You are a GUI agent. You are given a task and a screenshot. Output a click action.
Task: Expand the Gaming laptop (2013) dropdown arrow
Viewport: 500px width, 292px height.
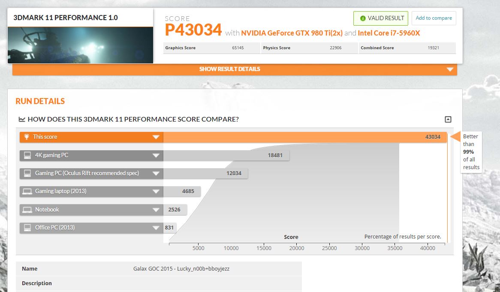[156, 191]
